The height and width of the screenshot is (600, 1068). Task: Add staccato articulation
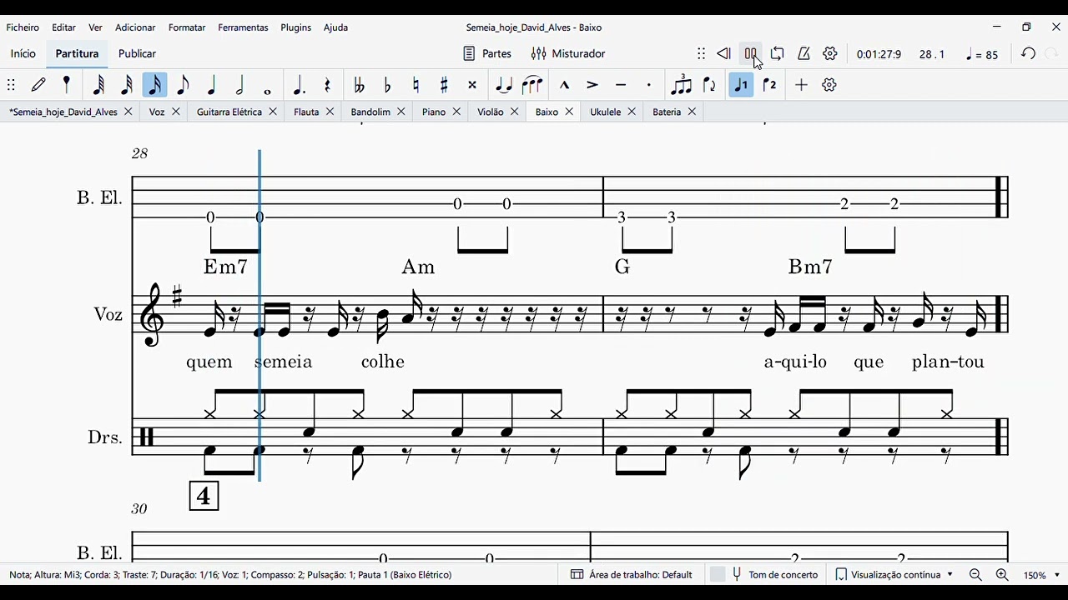point(649,85)
